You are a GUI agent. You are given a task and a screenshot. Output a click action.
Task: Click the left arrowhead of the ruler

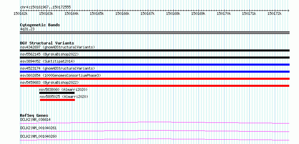21,10
